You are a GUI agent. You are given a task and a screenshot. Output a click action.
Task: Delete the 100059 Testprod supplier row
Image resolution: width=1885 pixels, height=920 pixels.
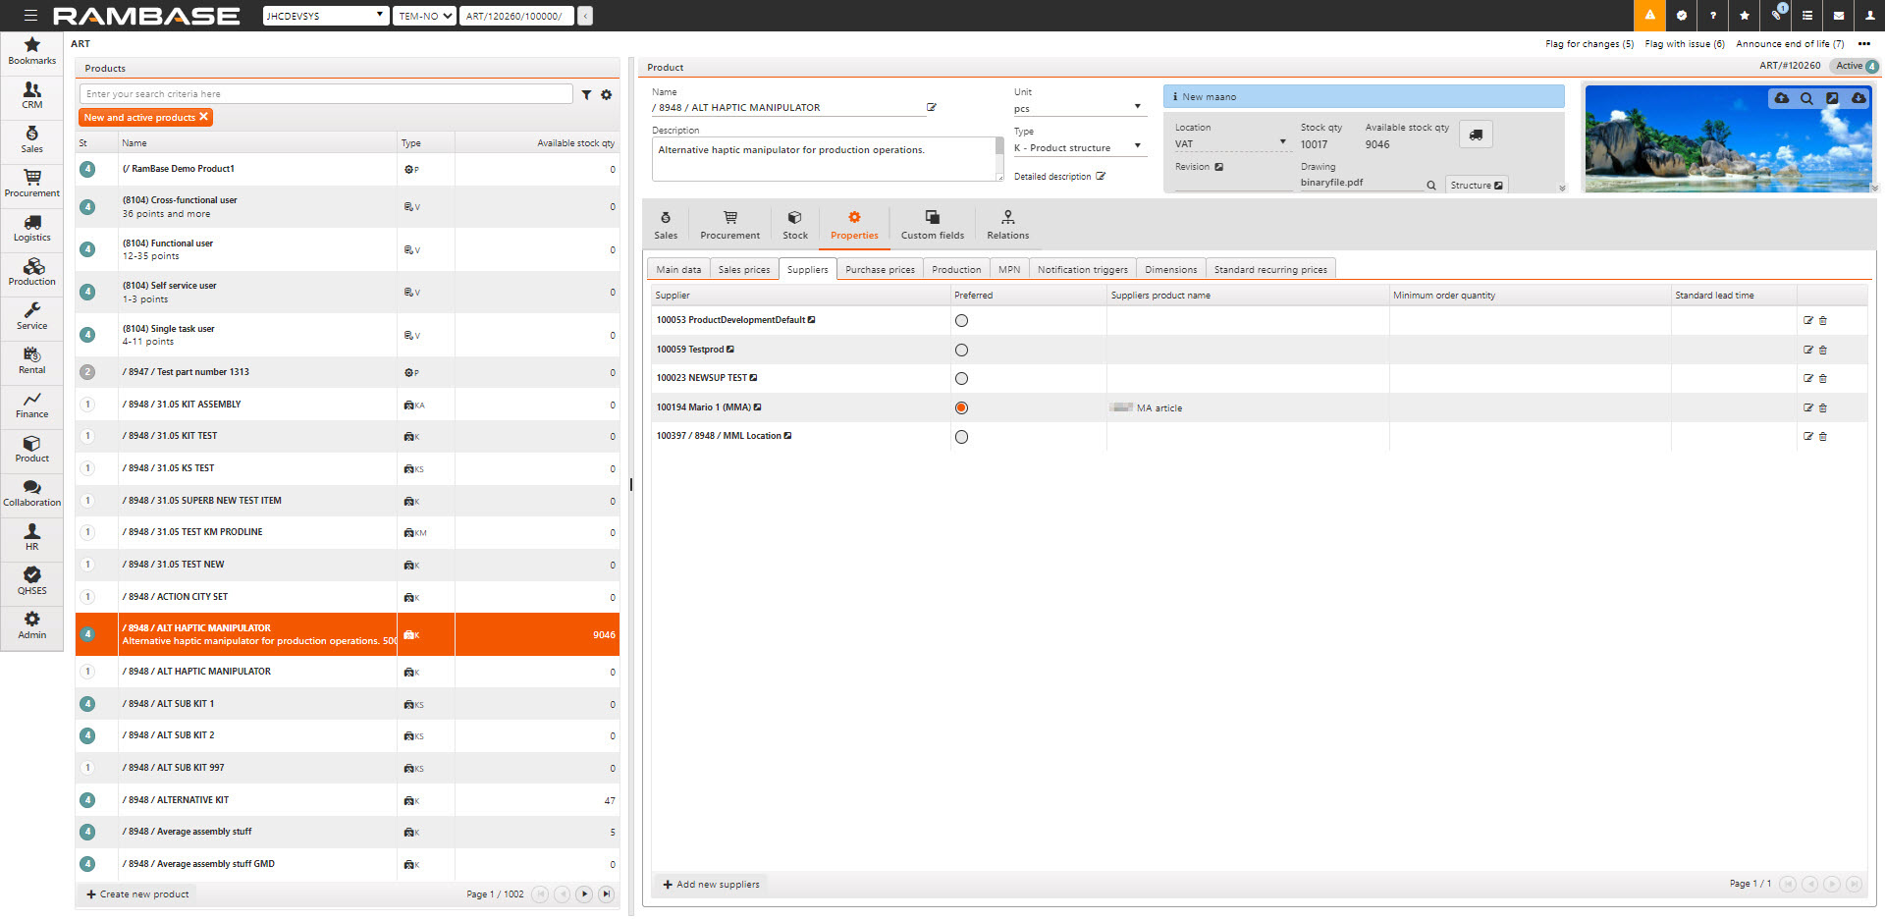pyautogui.click(x=1823, y=350)
